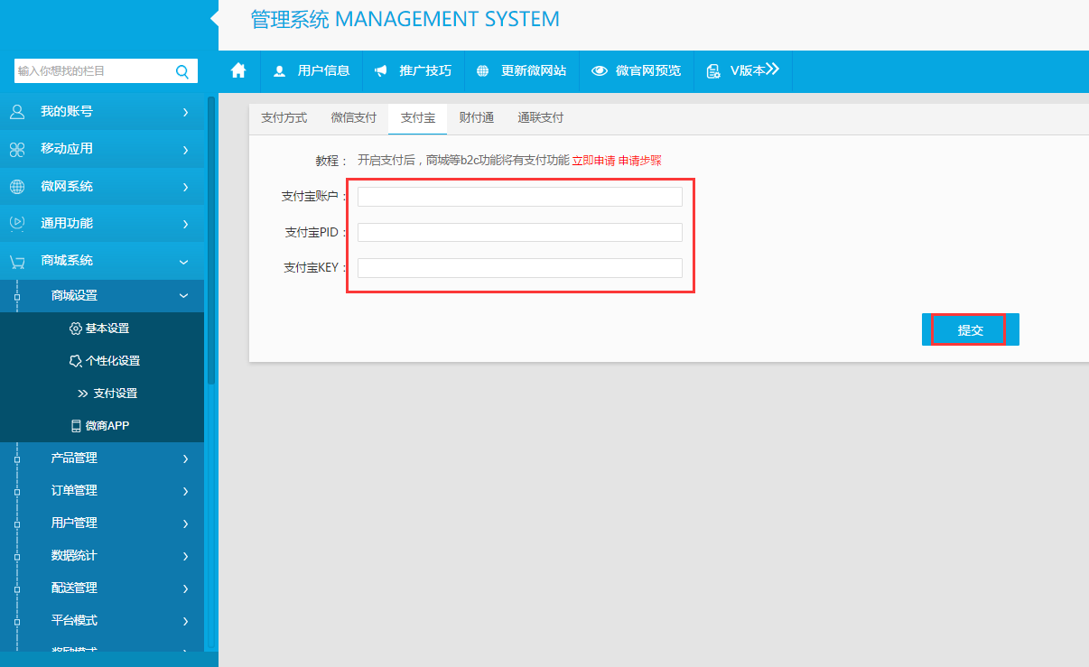
Task: Click the document icon beside V版本
Action: [x=713, y=71]
